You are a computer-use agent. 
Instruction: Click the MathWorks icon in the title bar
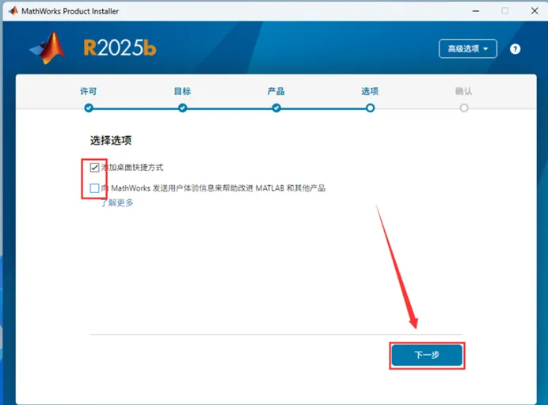(x=13, y=11)
